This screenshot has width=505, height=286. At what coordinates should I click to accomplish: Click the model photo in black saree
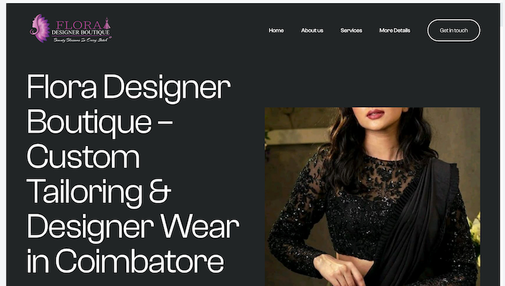coord(372,197)
